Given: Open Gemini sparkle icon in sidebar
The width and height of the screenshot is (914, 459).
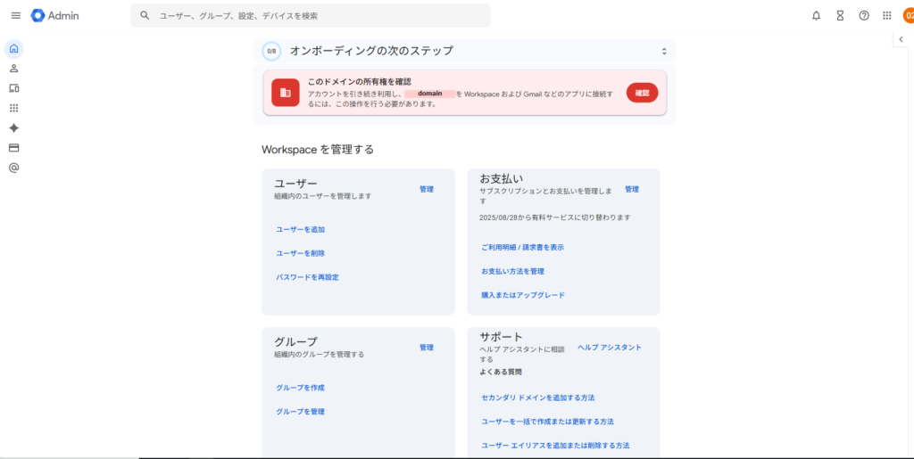Looking at the screenshot, I should [13, 127].
